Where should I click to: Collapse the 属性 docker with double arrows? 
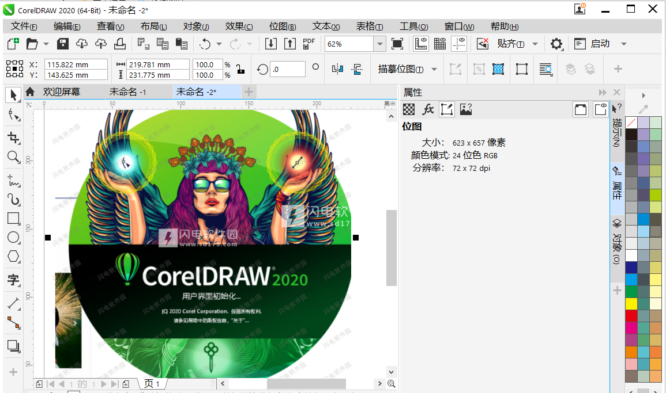click(603, 93)
